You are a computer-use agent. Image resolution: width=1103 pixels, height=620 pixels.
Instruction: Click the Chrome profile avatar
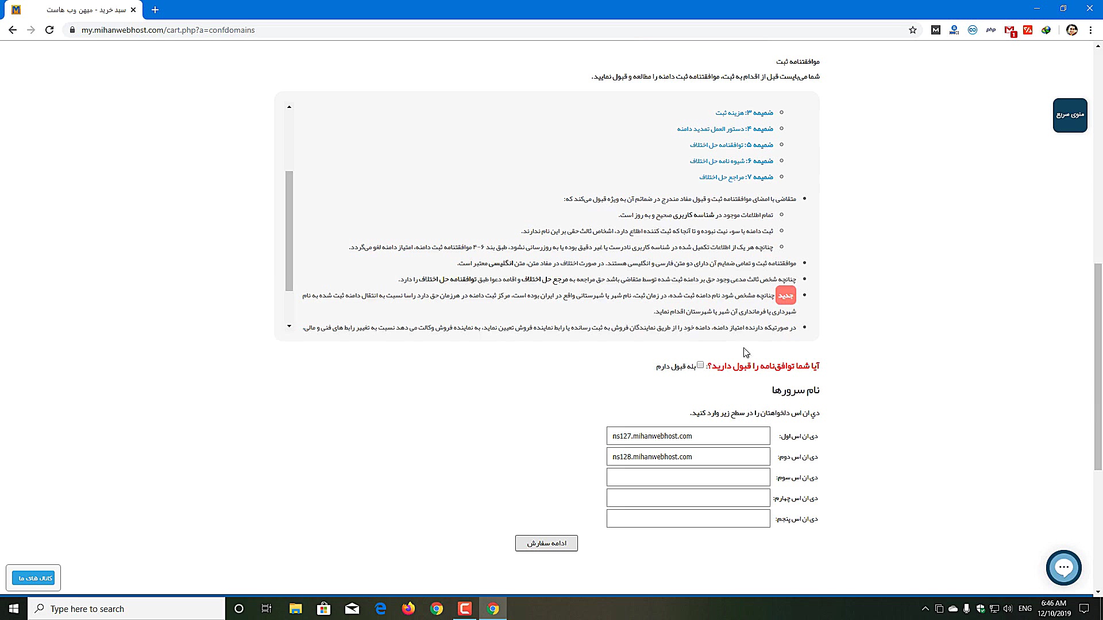[1072, 30]
